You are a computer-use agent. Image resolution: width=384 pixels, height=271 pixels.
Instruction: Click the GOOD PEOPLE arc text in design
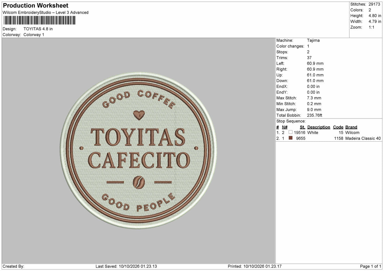(139, 203)
